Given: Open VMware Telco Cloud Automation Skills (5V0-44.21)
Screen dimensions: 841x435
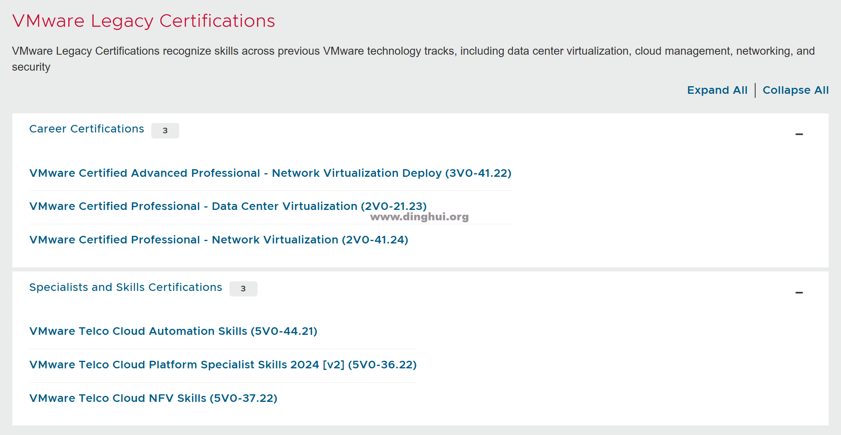Looking at the screenshot, I should [173, 331].
